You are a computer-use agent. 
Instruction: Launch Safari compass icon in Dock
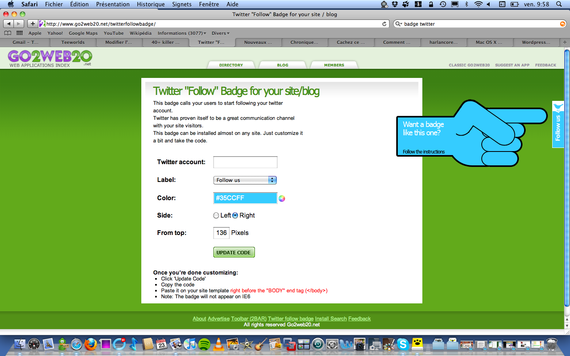point(76,345)
